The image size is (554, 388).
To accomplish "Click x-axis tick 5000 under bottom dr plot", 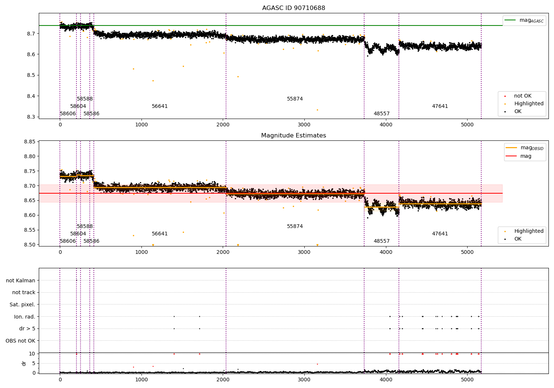I will (x=467, y=380).
